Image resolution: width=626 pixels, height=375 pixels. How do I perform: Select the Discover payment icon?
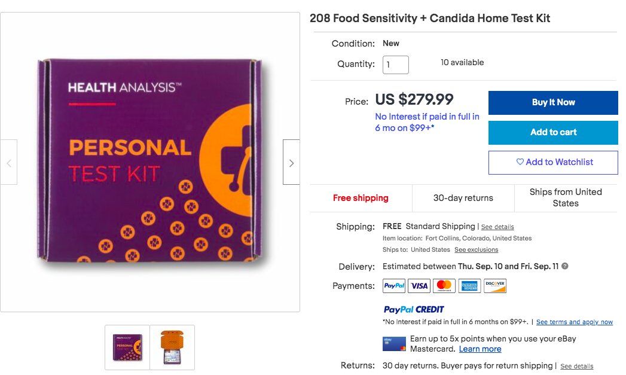[x=495, y=285]
